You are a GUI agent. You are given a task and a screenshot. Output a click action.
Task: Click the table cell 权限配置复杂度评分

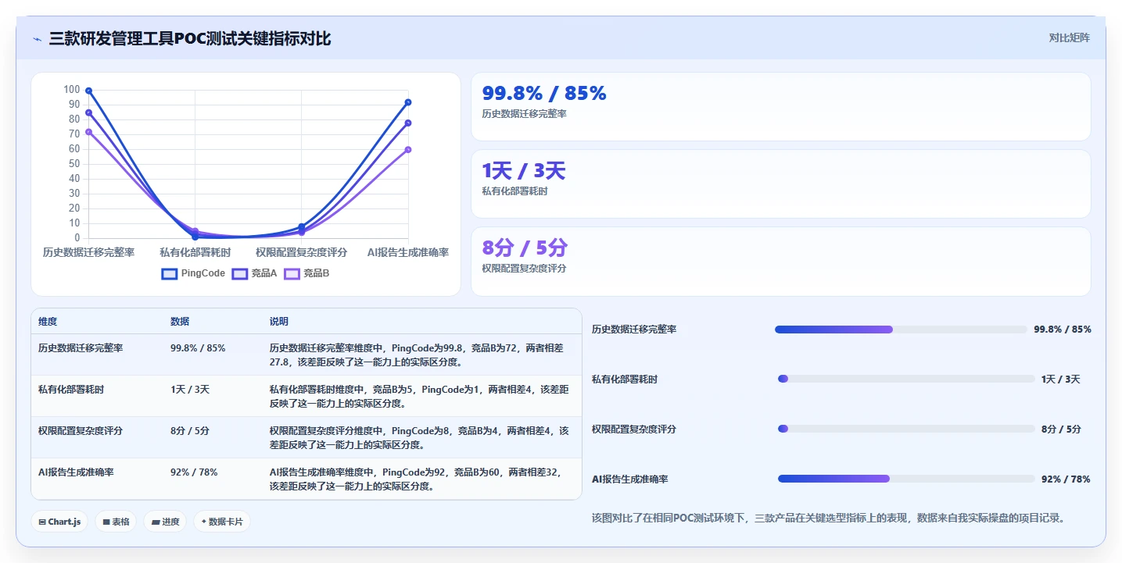pyautogui.click(x=81, y=431)
